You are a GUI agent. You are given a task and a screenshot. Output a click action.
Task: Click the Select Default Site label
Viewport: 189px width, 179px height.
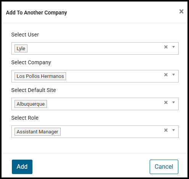click(34, 90)
